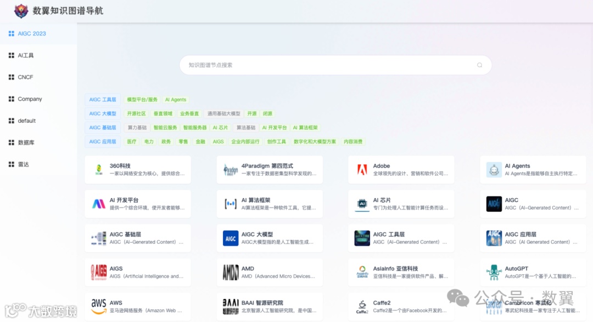The width and height of the screenshot is (593, 322).
Task: Click the Caffe2 cup icon
Action: point(362,307)
